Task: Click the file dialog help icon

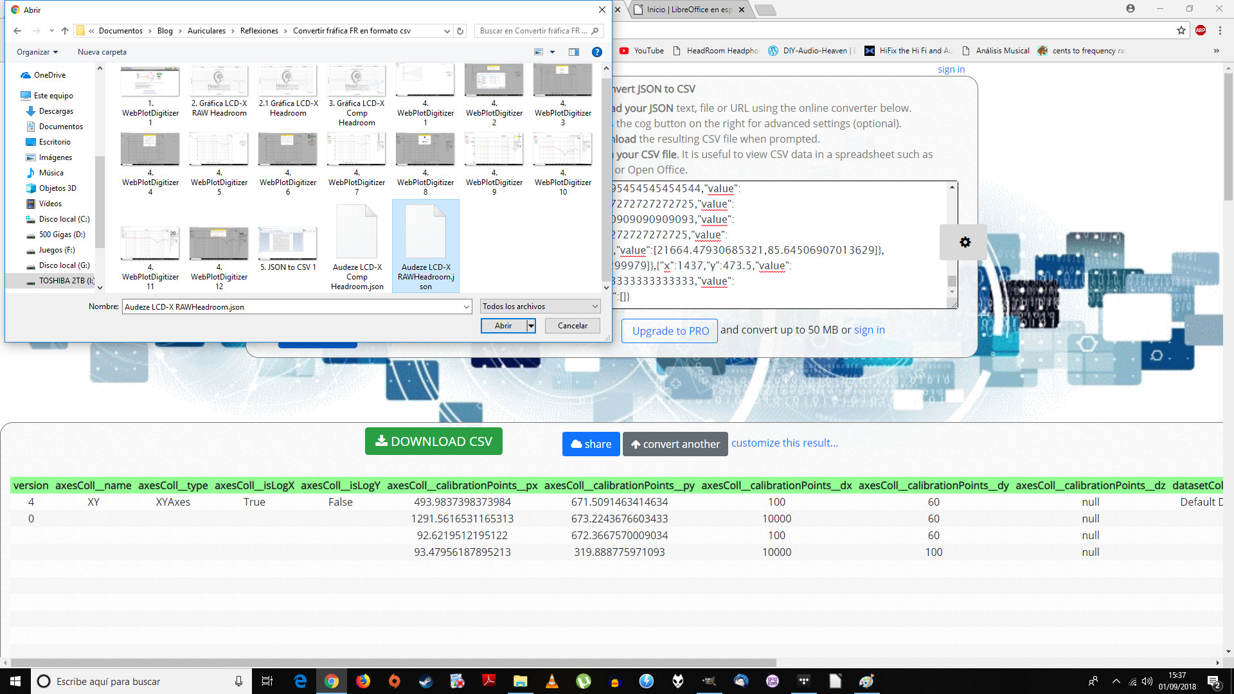Action: [x=596, y=52]
